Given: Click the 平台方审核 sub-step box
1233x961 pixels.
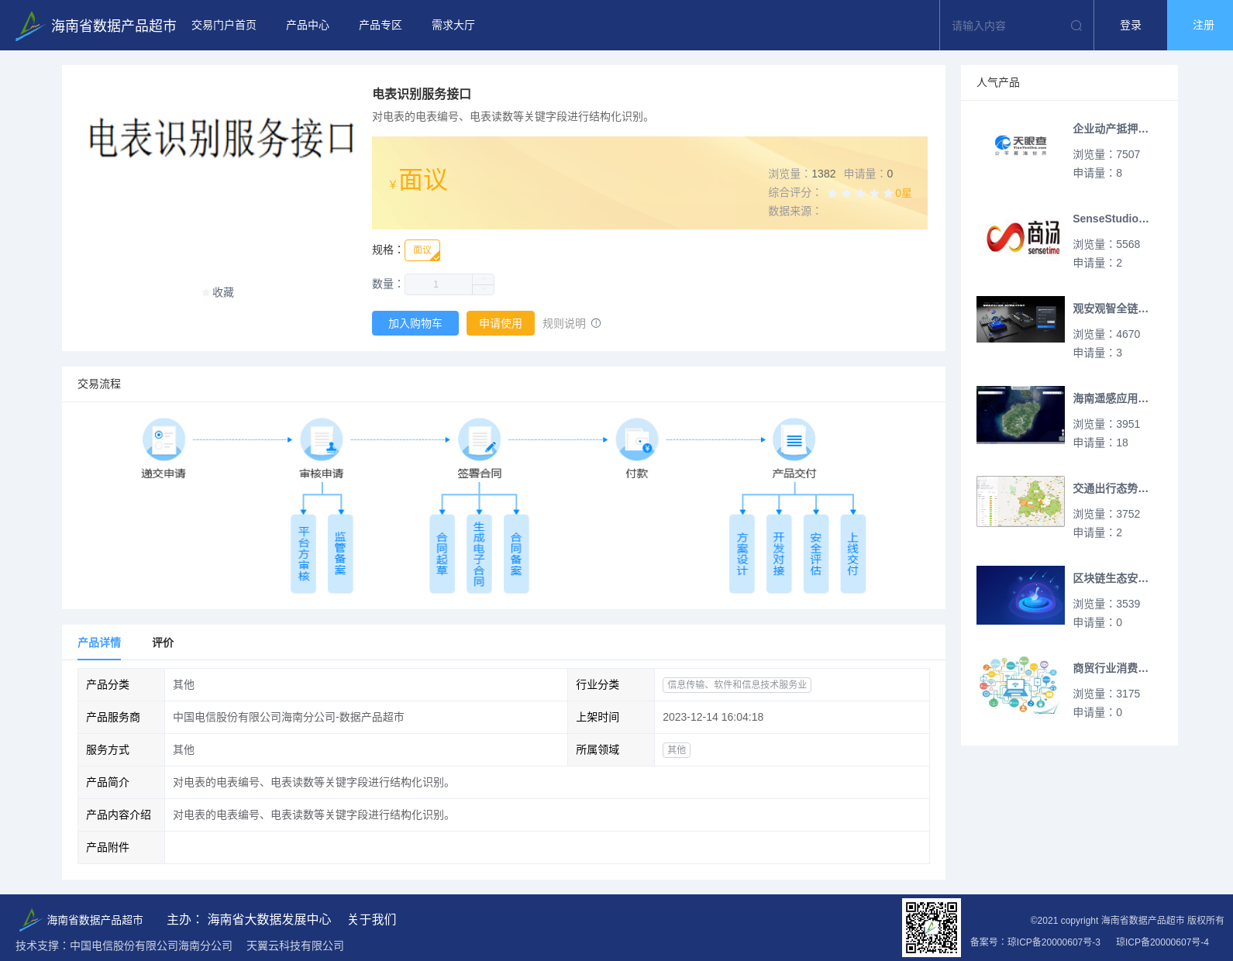Looking at the screenshot, I should tap(303, 553).
